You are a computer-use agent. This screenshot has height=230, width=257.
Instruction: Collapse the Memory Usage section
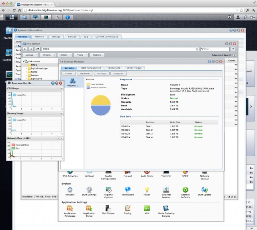coord(61,113)
